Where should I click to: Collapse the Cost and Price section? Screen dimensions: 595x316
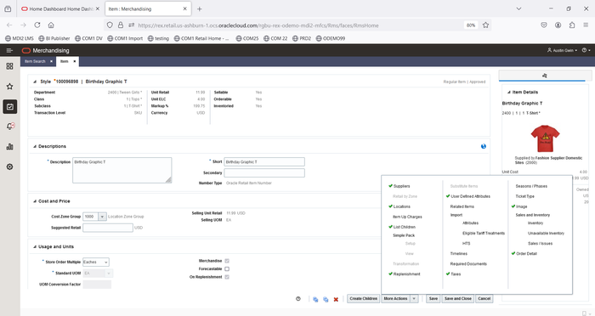click(x=35, y=201)
